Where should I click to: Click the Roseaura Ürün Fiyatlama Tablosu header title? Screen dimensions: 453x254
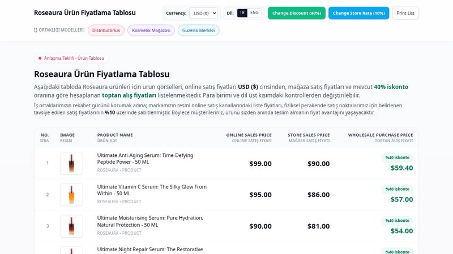pyautogui.click(x=84, y=12)
